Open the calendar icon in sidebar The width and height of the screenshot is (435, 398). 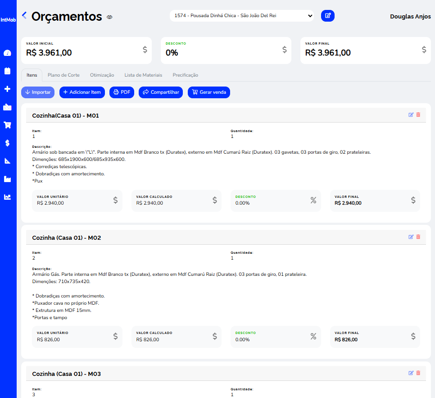(7, 71)
